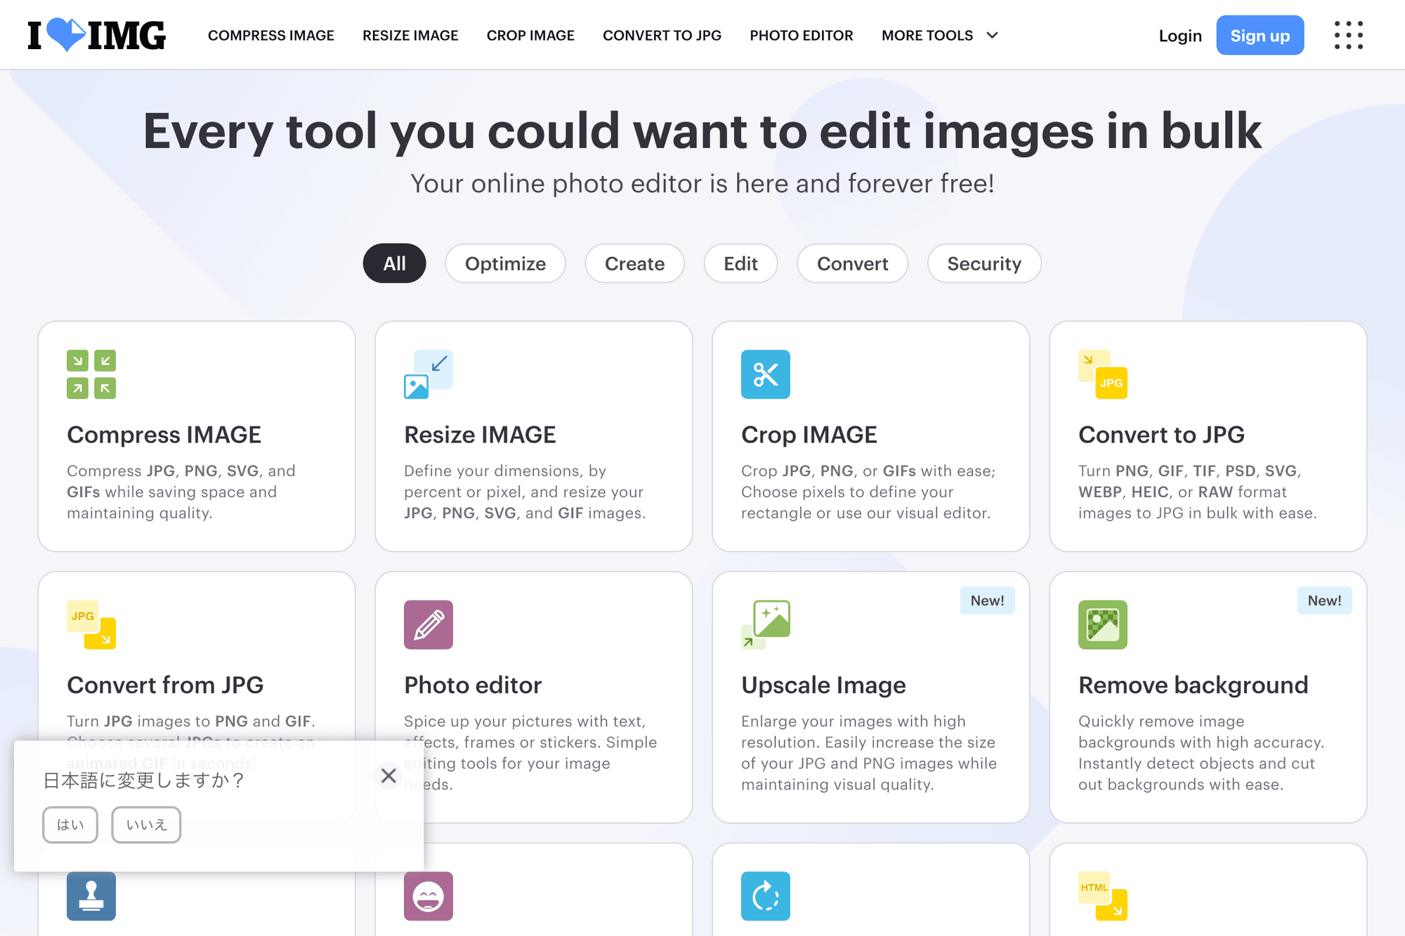This screenshot has width=1405, height=936.
Task: Click the Crop IMAGE card description text
Action: pos(868,492)
